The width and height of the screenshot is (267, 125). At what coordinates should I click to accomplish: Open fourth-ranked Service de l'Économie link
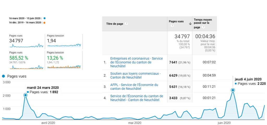[x=137, y=98]
